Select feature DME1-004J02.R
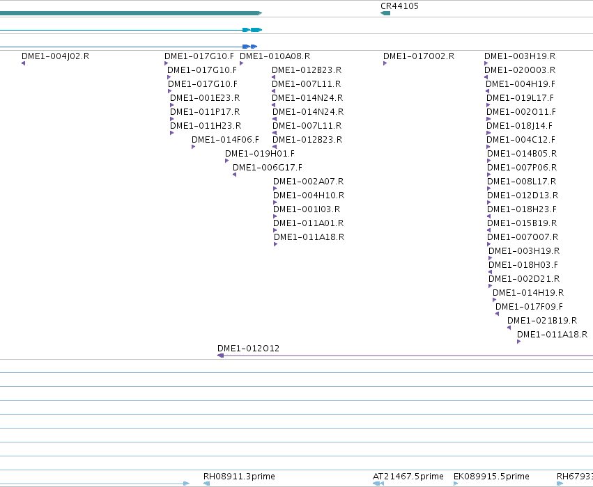The width and height of the screenshot is (593, 487). [55, 56]
